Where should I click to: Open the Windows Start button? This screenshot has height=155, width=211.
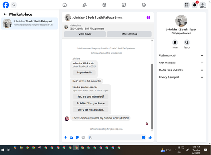pos(3,150)
